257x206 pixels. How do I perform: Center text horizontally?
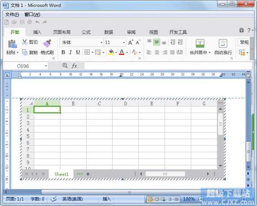point(157,52)
